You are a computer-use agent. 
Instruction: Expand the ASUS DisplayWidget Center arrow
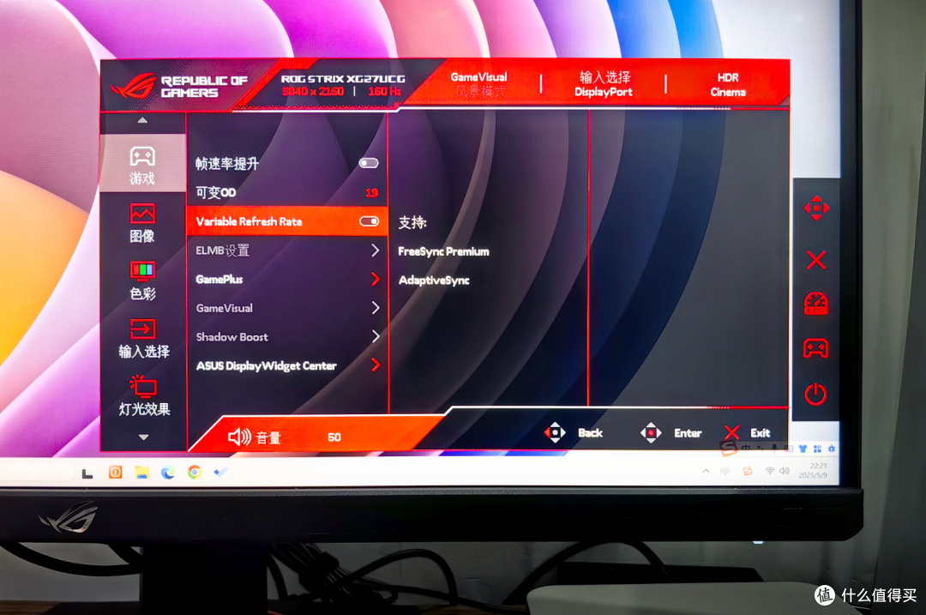[x=375, y=365]
